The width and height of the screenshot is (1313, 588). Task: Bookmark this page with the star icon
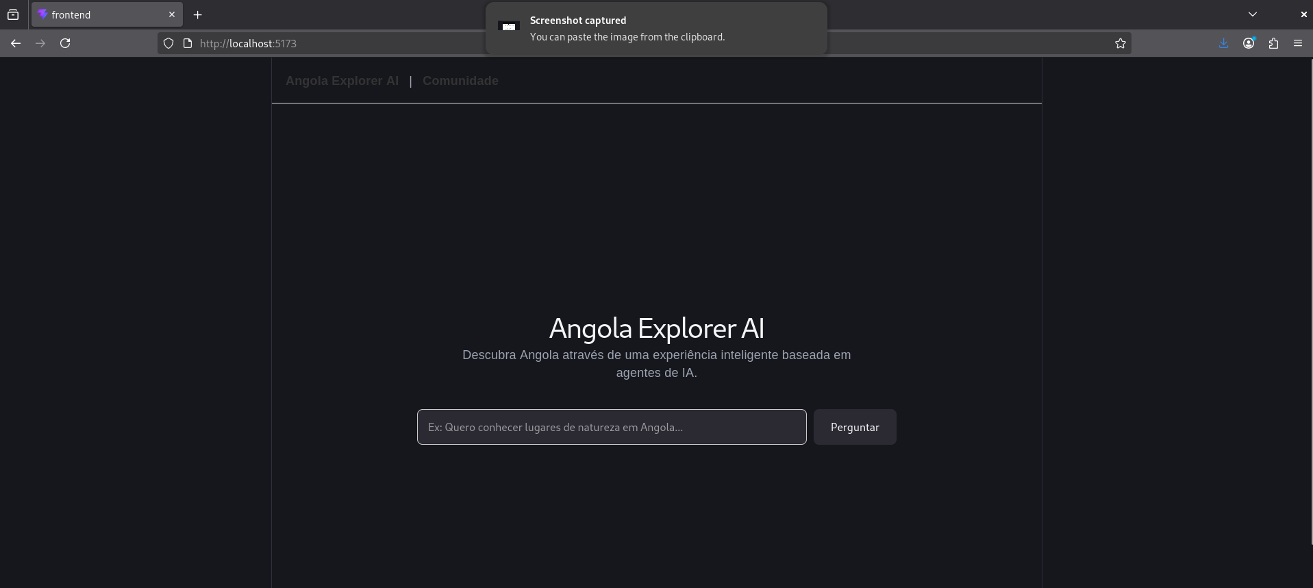[1120, 43]
